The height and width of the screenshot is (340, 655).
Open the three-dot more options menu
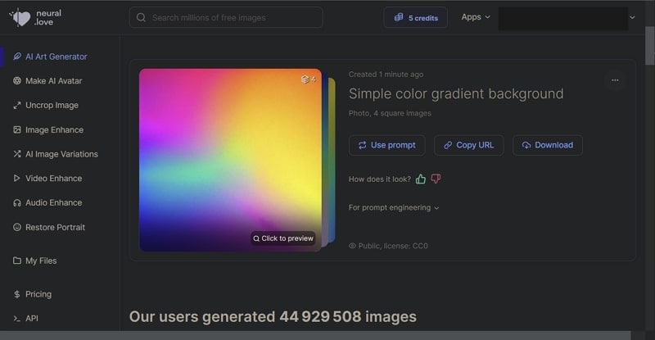click(x=615, y=80)
